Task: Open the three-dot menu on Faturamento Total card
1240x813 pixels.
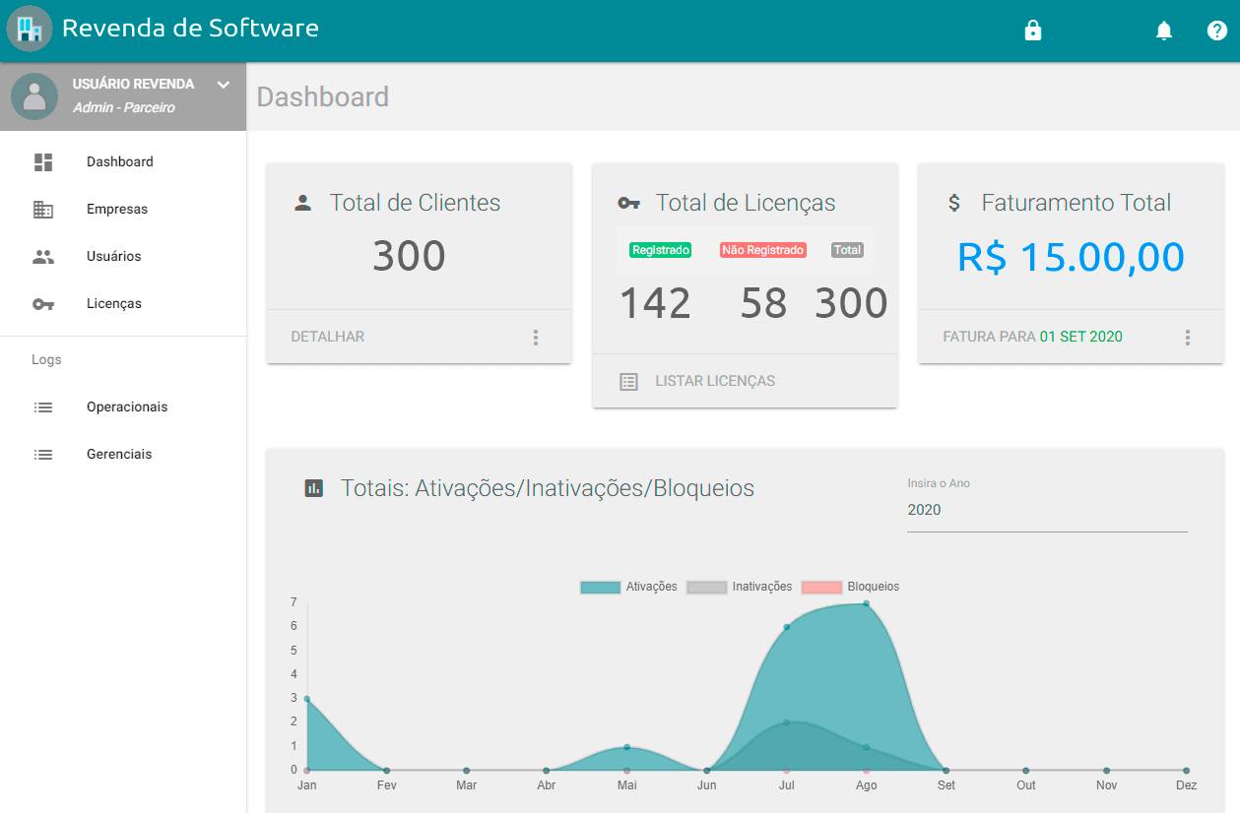Action: (1188, 338)
